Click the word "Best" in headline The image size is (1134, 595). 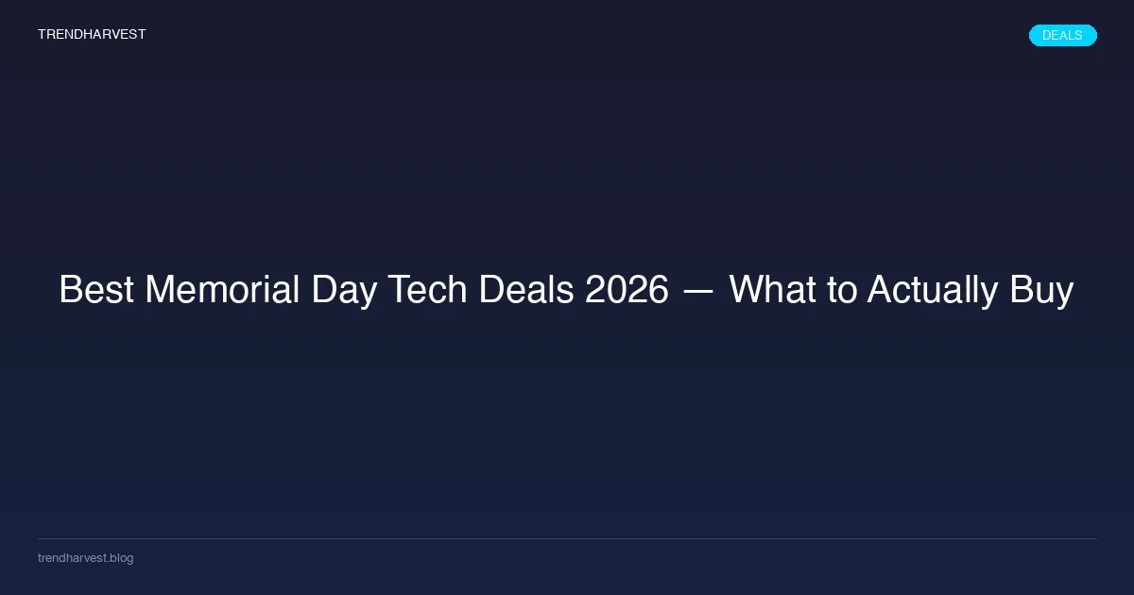[97, 290]
